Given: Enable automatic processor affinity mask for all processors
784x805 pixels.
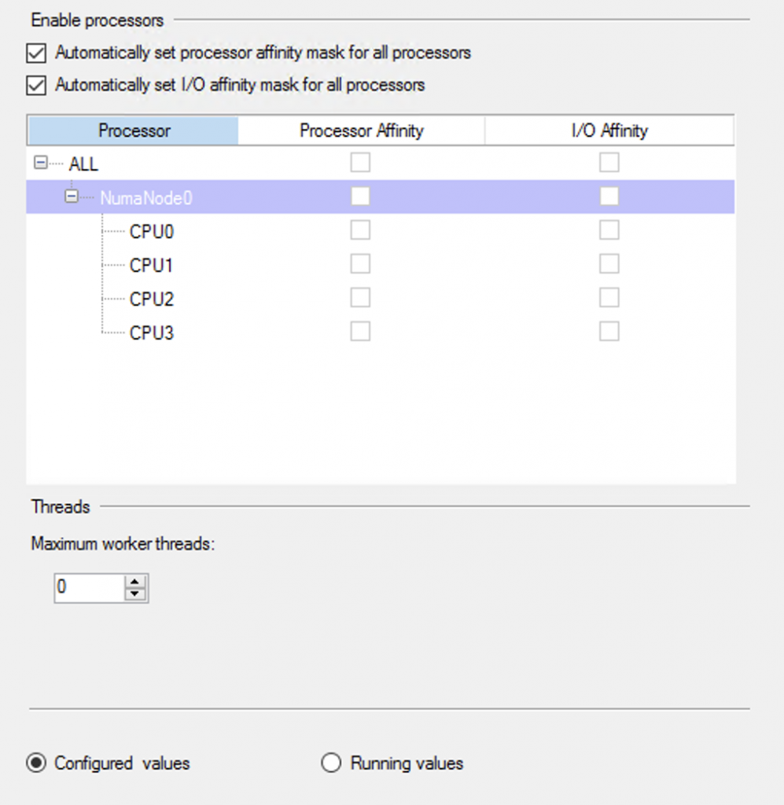Looking at the screenshot, I should [x=36, y=53].
